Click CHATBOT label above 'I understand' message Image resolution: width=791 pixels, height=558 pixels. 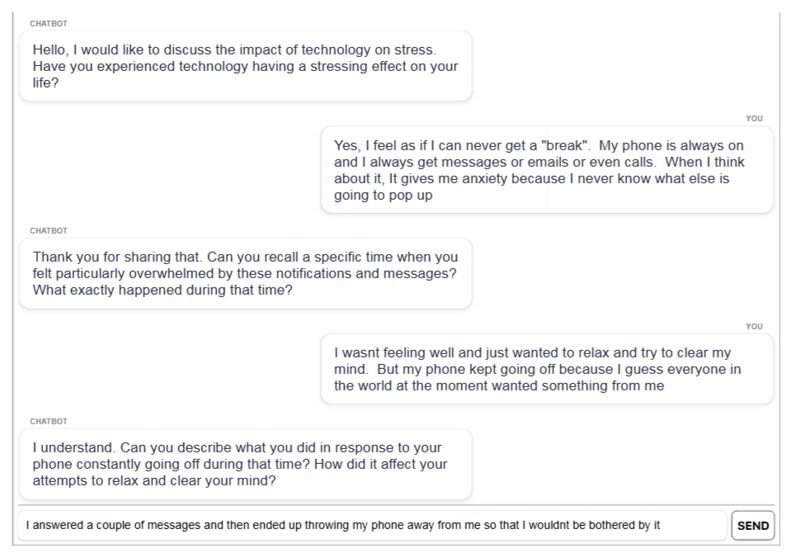49,421
